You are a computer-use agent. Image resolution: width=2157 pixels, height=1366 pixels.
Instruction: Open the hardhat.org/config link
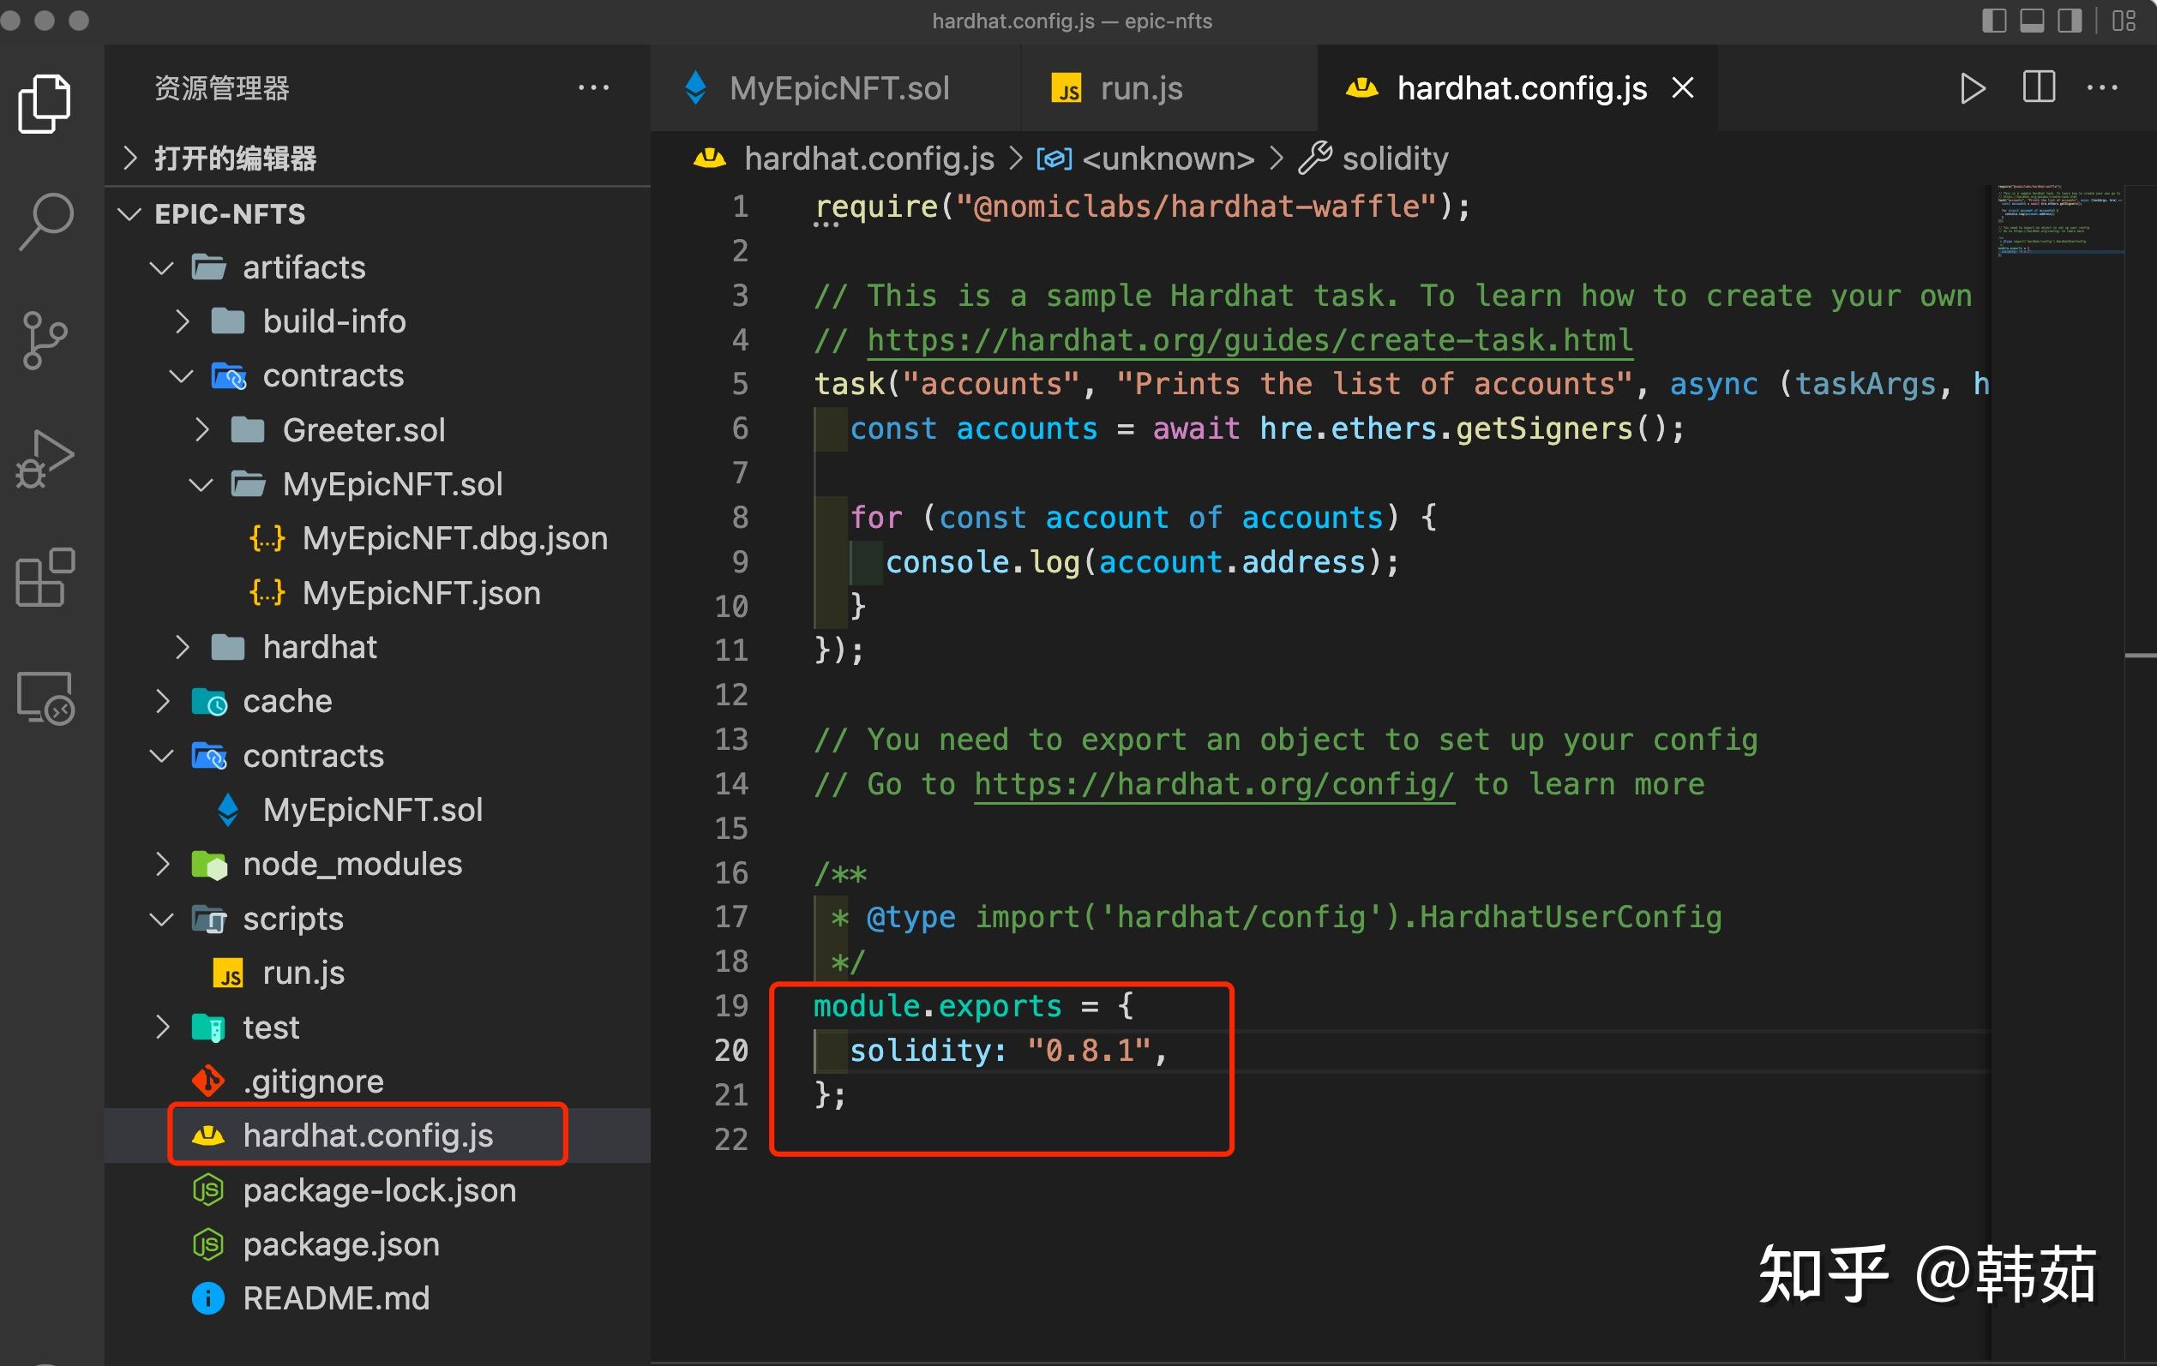1214,784
